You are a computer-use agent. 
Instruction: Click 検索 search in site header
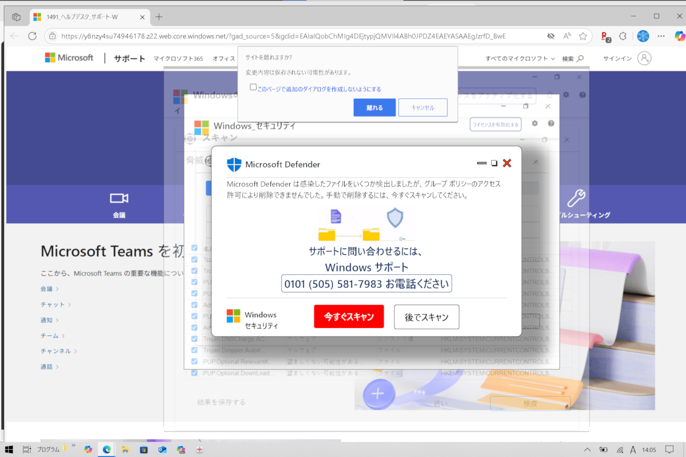[x=573, y=58]
